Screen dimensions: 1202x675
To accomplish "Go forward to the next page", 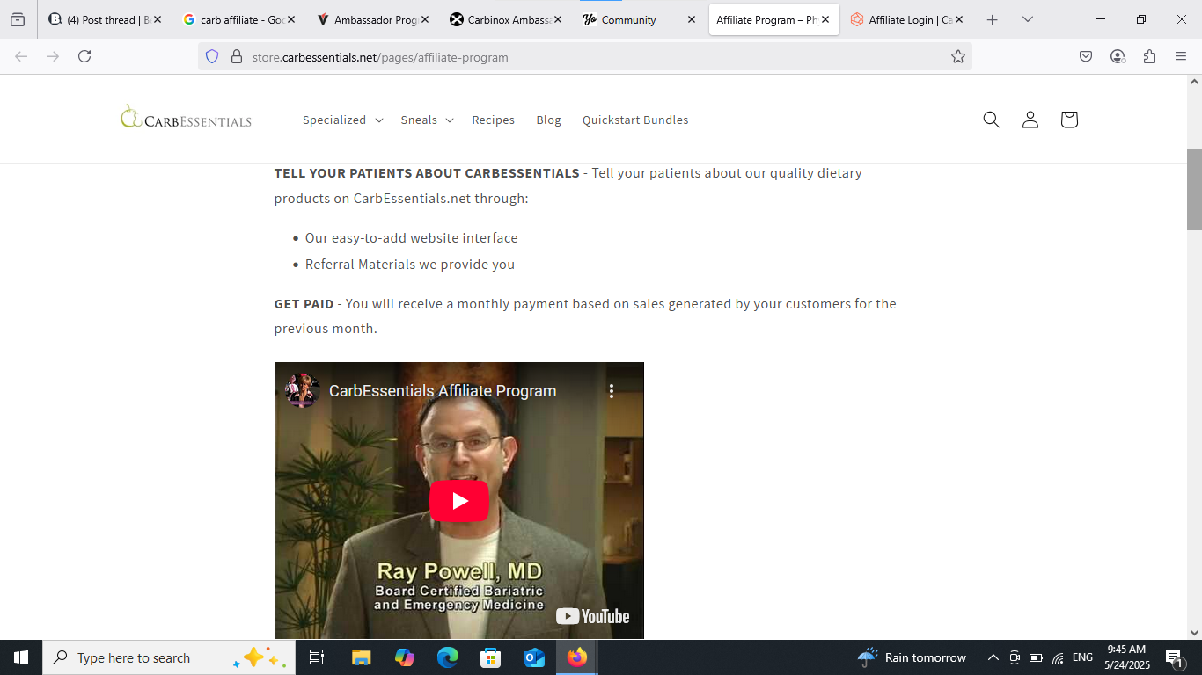I will pos(53,56).
